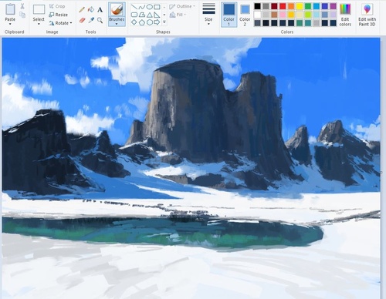
Task: Choose the Right triangle shape
Action: [x=157, y=15]
